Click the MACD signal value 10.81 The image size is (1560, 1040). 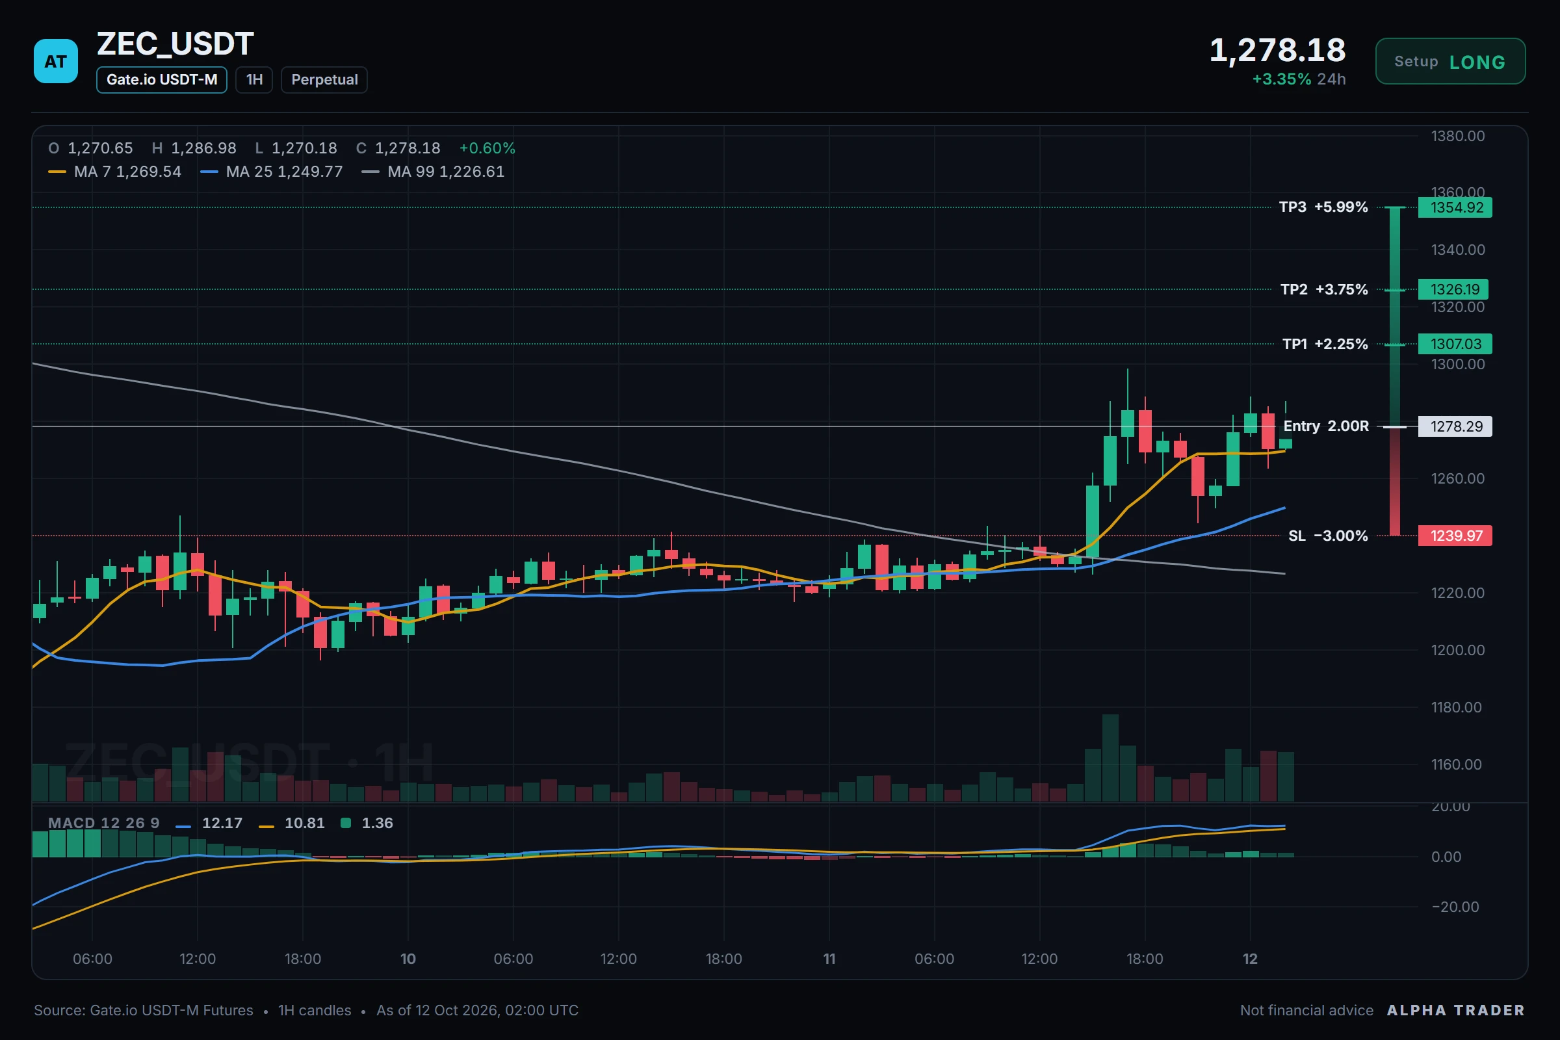pos(304,823)
